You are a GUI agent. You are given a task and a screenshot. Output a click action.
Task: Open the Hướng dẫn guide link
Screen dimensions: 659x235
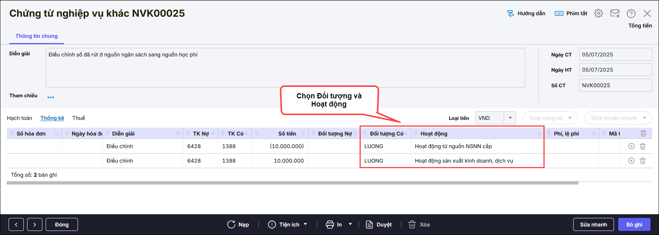click(x=526, y=13)
